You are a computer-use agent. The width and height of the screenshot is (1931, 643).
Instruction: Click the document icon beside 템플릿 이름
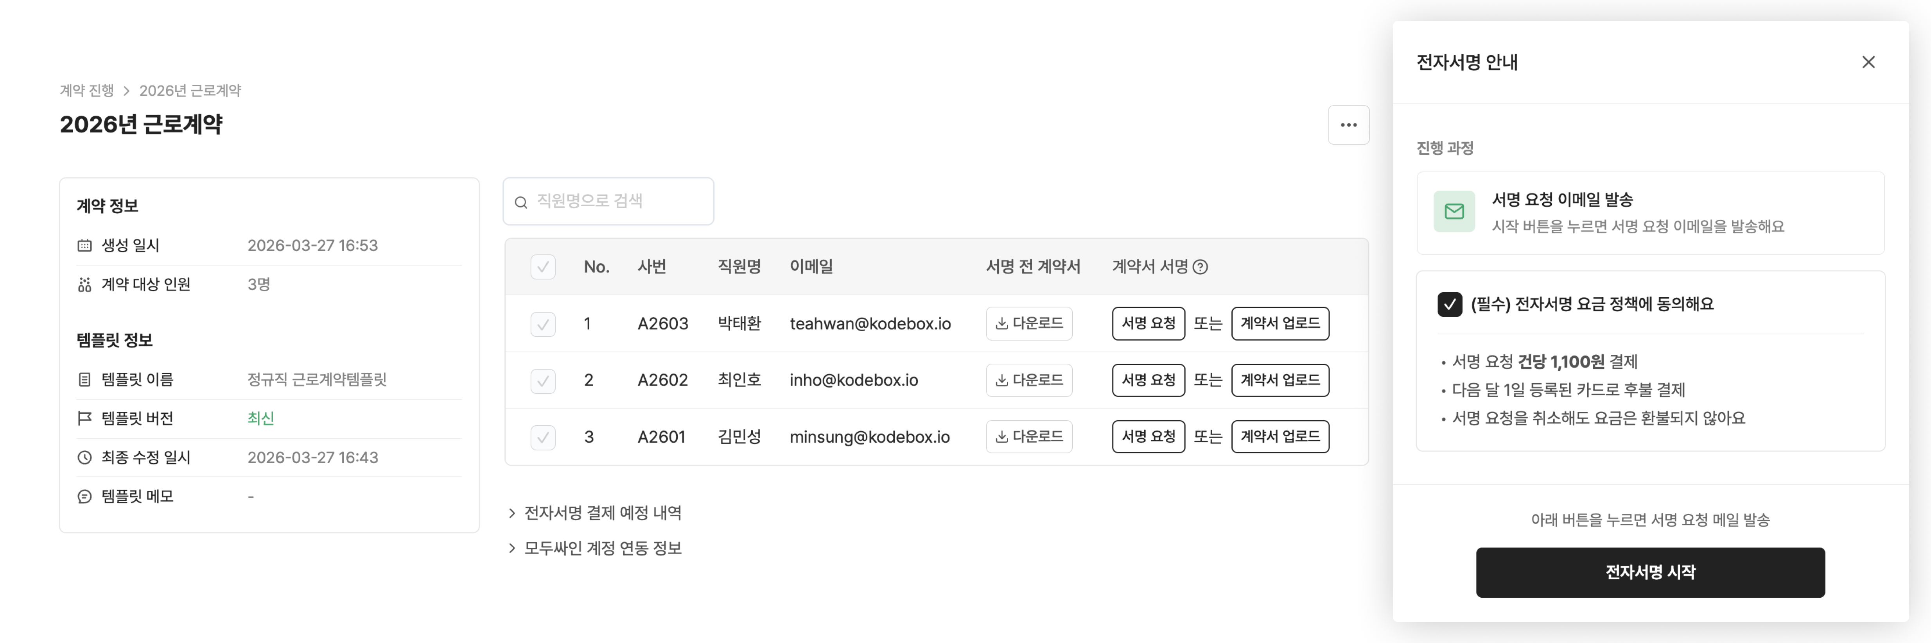pos(84,380)
